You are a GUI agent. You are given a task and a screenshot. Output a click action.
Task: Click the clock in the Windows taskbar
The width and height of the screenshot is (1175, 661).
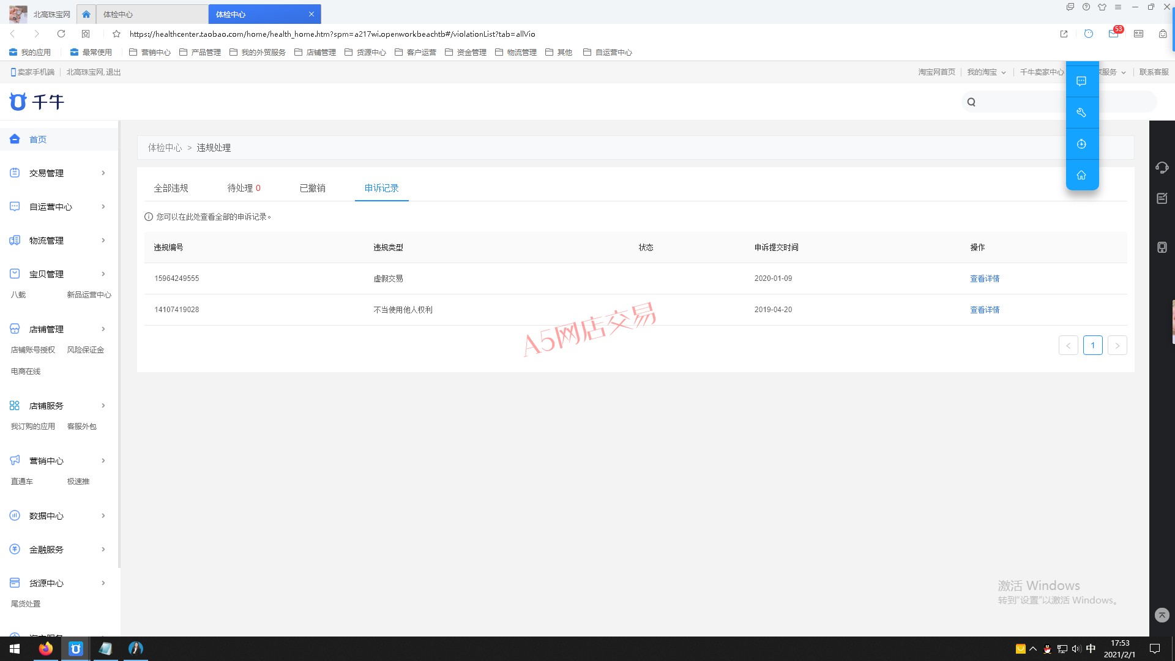[x=1120, y=649]
